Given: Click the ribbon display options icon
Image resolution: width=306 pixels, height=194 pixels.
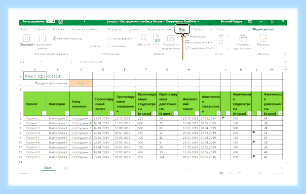Looking at the screenshot, I should coord(250,21).
